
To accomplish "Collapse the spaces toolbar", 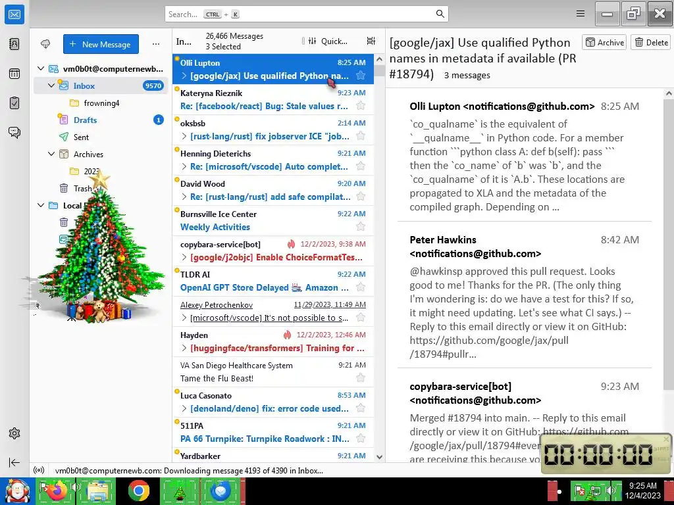I will tap(14, 462).
